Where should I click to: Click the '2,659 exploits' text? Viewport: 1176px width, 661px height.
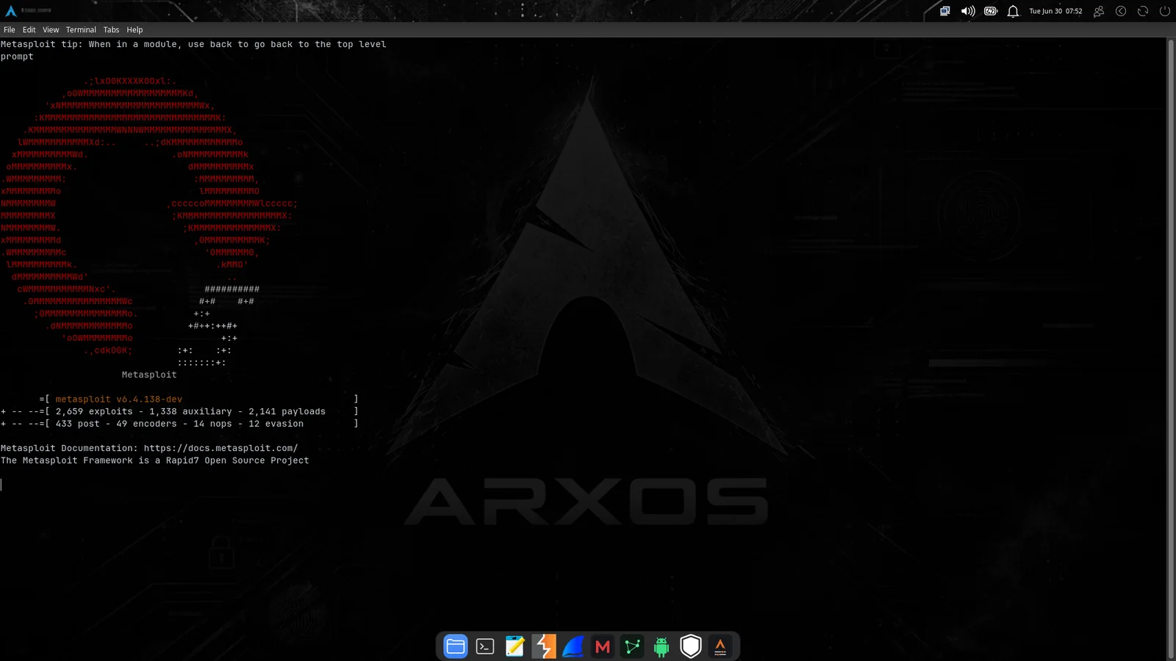94,411
